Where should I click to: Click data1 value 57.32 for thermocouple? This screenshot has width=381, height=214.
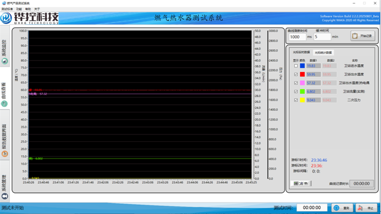click(x=313, y=83)
